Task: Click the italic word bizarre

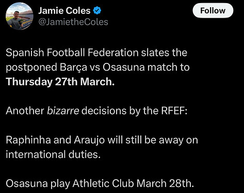Action: (63, 110)
